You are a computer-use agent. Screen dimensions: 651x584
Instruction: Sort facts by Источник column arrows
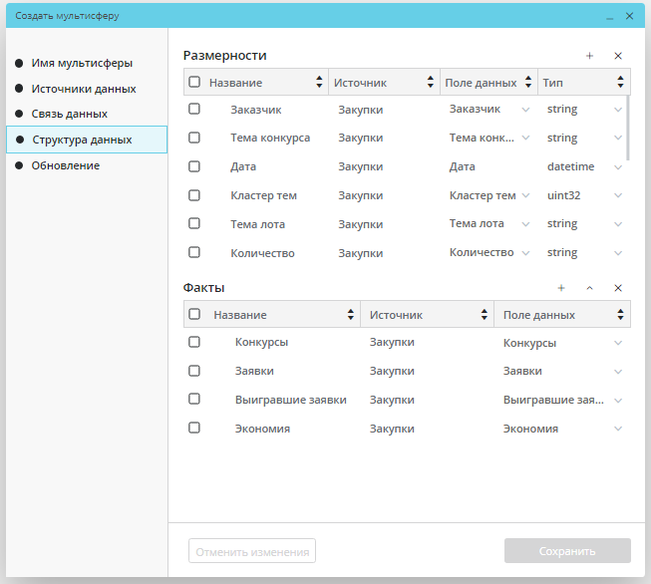click(485, 315)
